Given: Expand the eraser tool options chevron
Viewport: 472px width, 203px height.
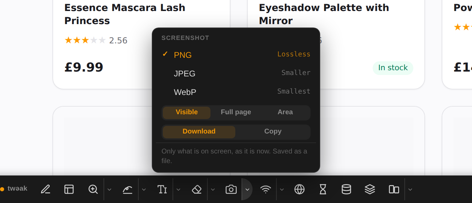Looking at the screenshot, I should (213, 189).
